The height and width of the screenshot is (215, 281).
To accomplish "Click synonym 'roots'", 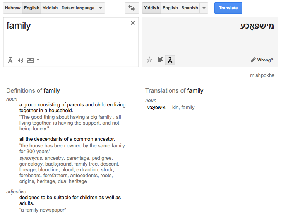I will pos(106,176).
